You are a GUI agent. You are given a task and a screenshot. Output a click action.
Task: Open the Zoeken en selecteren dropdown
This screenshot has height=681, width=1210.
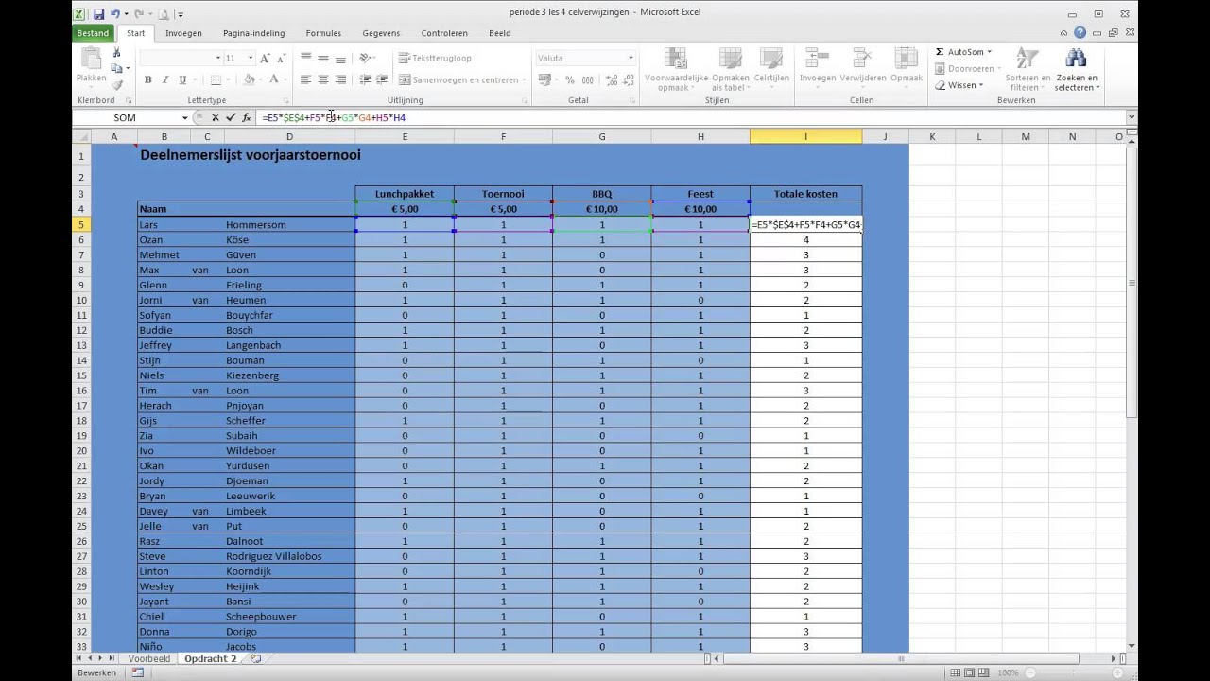(x=1077, y=69)
